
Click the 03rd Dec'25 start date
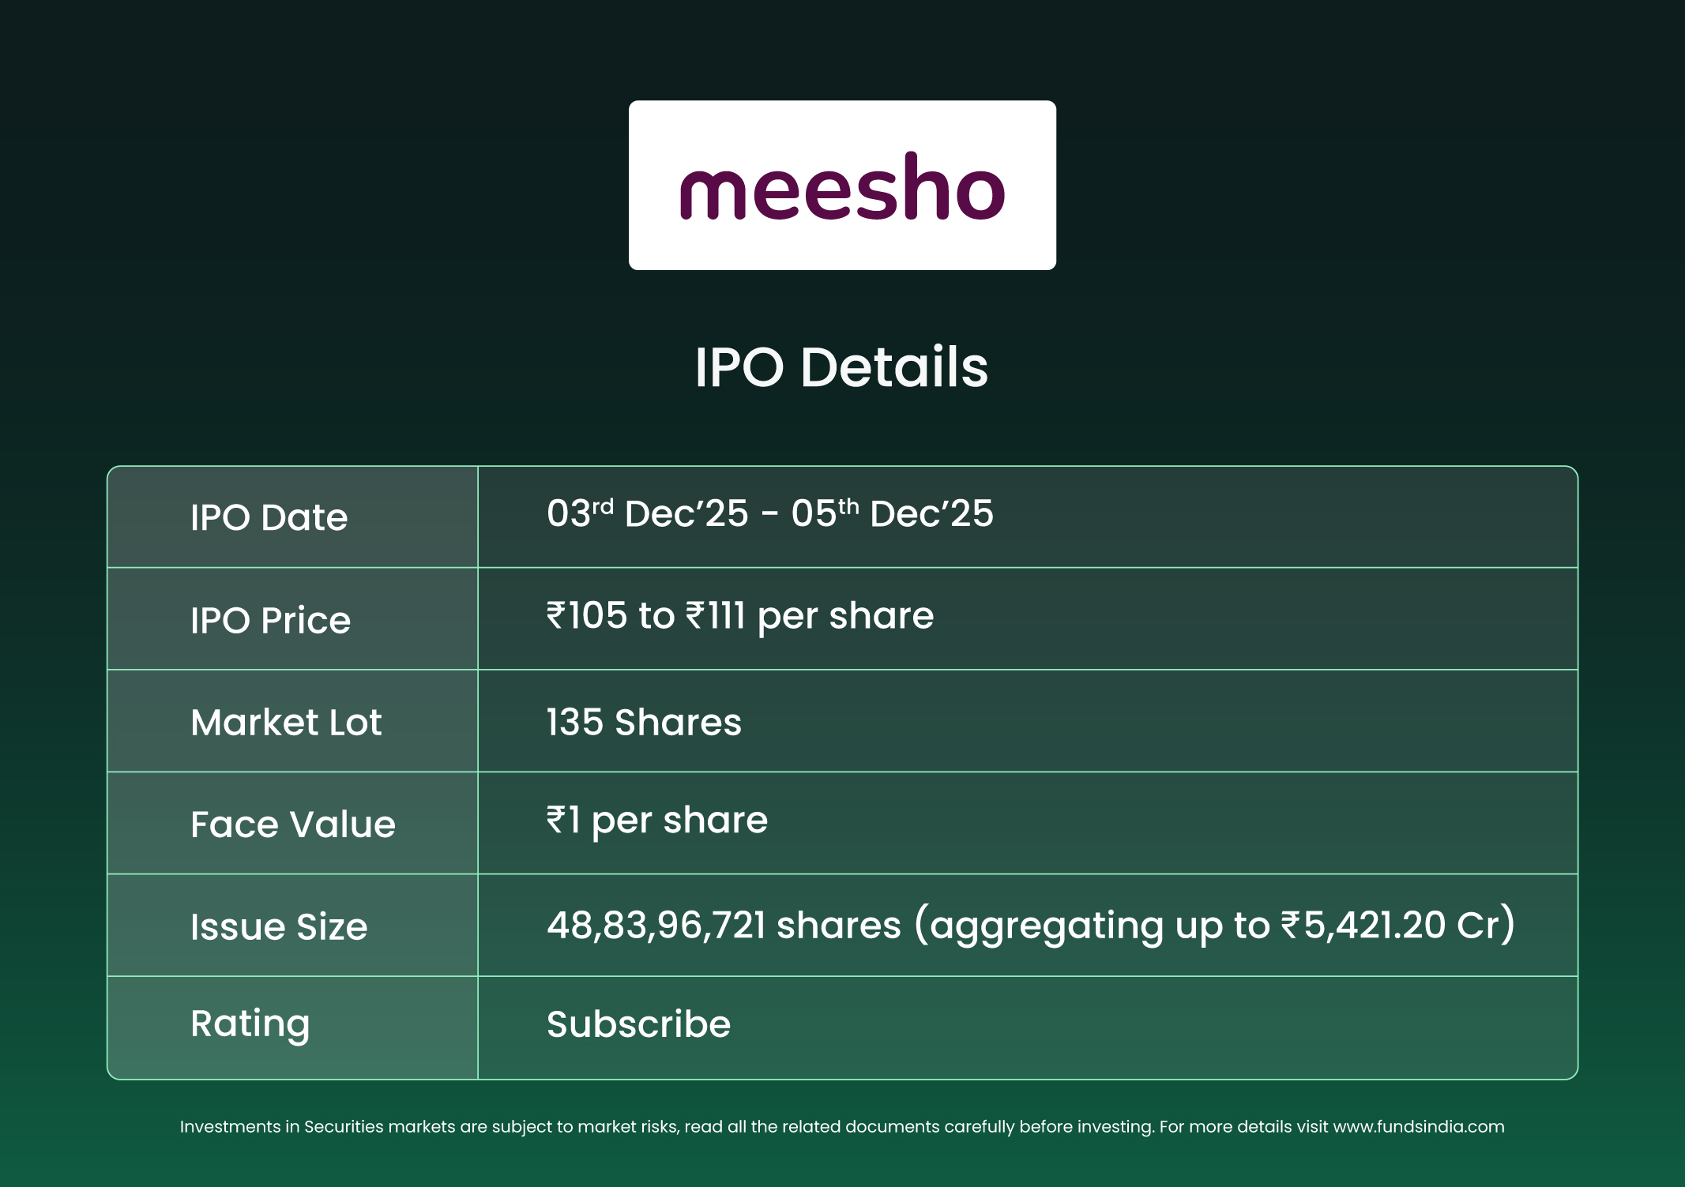click(647, 514)
